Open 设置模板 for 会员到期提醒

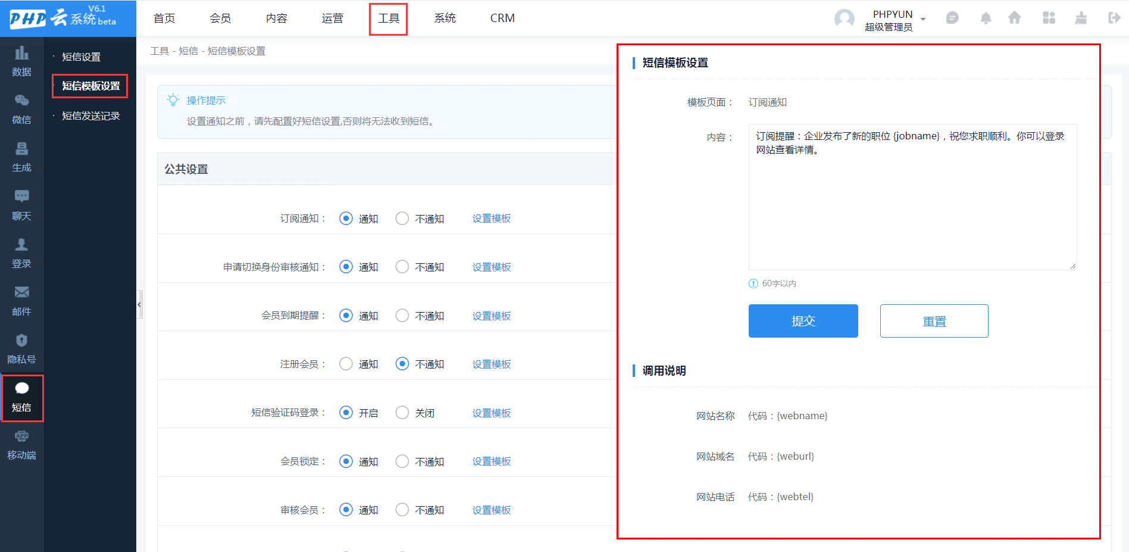[492, 316]
